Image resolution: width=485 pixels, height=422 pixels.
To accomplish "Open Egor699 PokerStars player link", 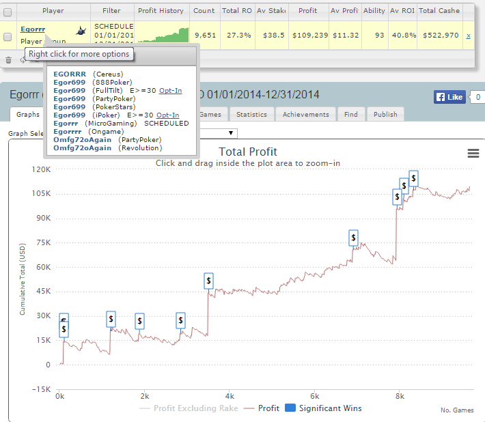I will coord(69,107).
